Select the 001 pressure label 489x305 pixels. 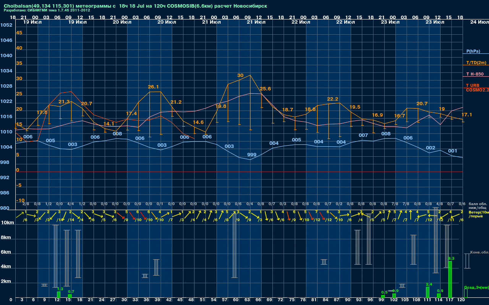tap(453, 151)
